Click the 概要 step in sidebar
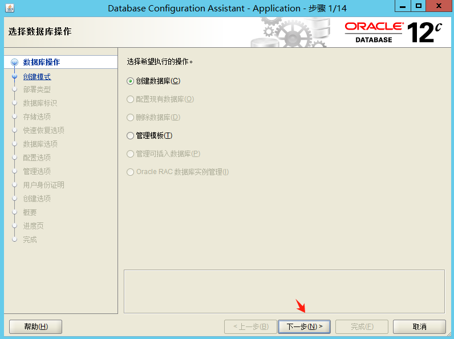This screenshot has height=339, width=454. [30, 212]
